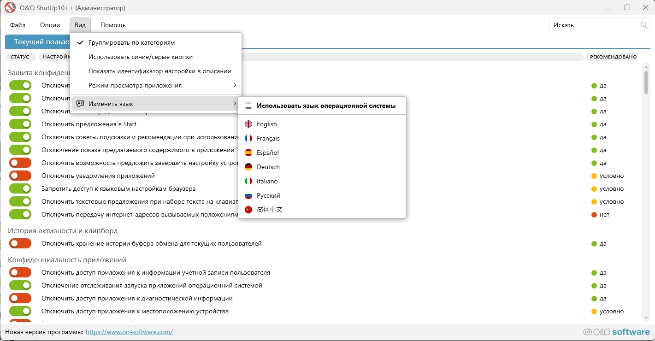The width and height of the screenshot is (655, 341).
Task: Toggle Отключить уведомления приложений switch
Action: pyautogui.click(x=20, y=176)
